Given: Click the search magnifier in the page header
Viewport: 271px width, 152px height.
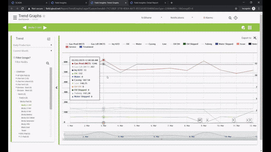Looking at the screenshot, I should [230, 18].
